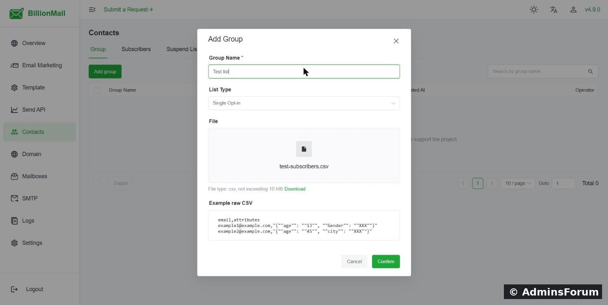
Task: Open Mailboxes in the sidebar
Action: click(x=40, y=176)
